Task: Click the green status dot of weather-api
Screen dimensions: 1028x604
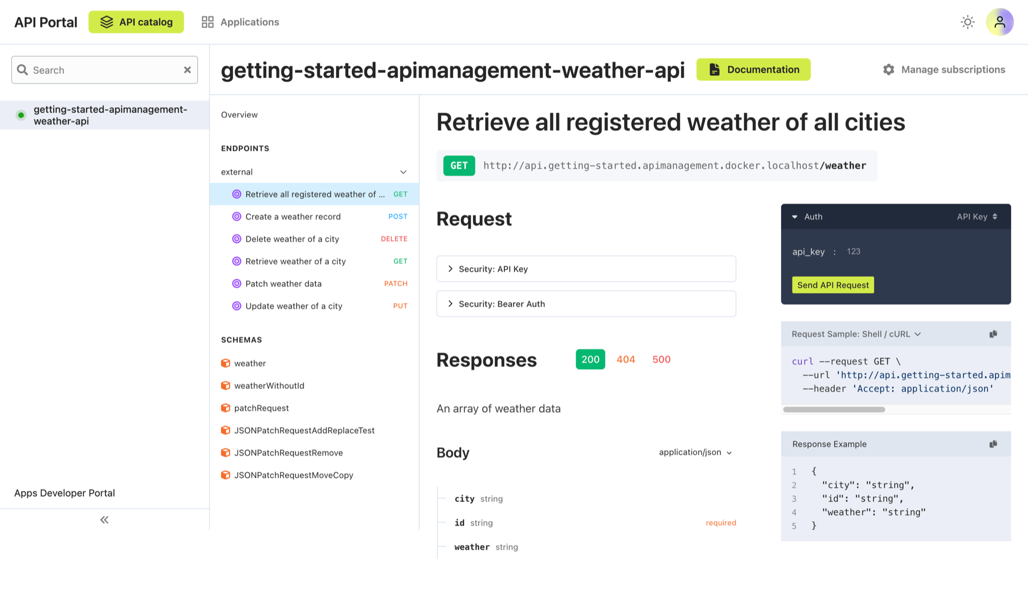Action: (21, 115)
